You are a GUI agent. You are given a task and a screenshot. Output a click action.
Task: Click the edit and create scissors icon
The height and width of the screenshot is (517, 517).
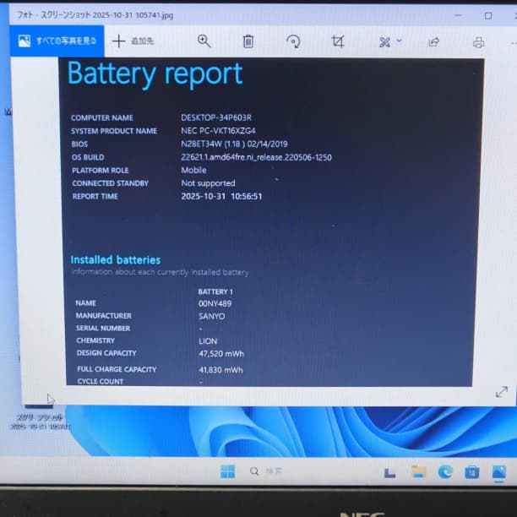pyautogui.click(x=384, y=42)
